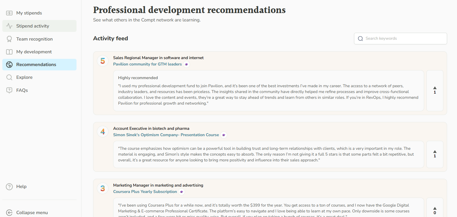Click the Collapse menu arrow icon
Viewport: 457px width, 217px height.
pyautogui.click(x=9, y=213)
